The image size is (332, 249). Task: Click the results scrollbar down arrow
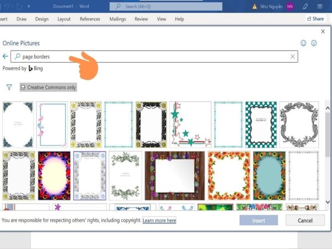pyautogui.click(x=328, y=202)
